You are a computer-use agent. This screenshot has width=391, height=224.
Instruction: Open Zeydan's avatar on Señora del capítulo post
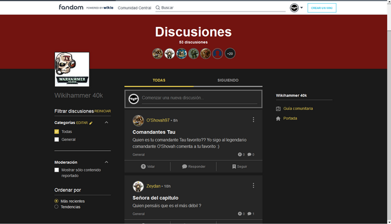point(138,186)
